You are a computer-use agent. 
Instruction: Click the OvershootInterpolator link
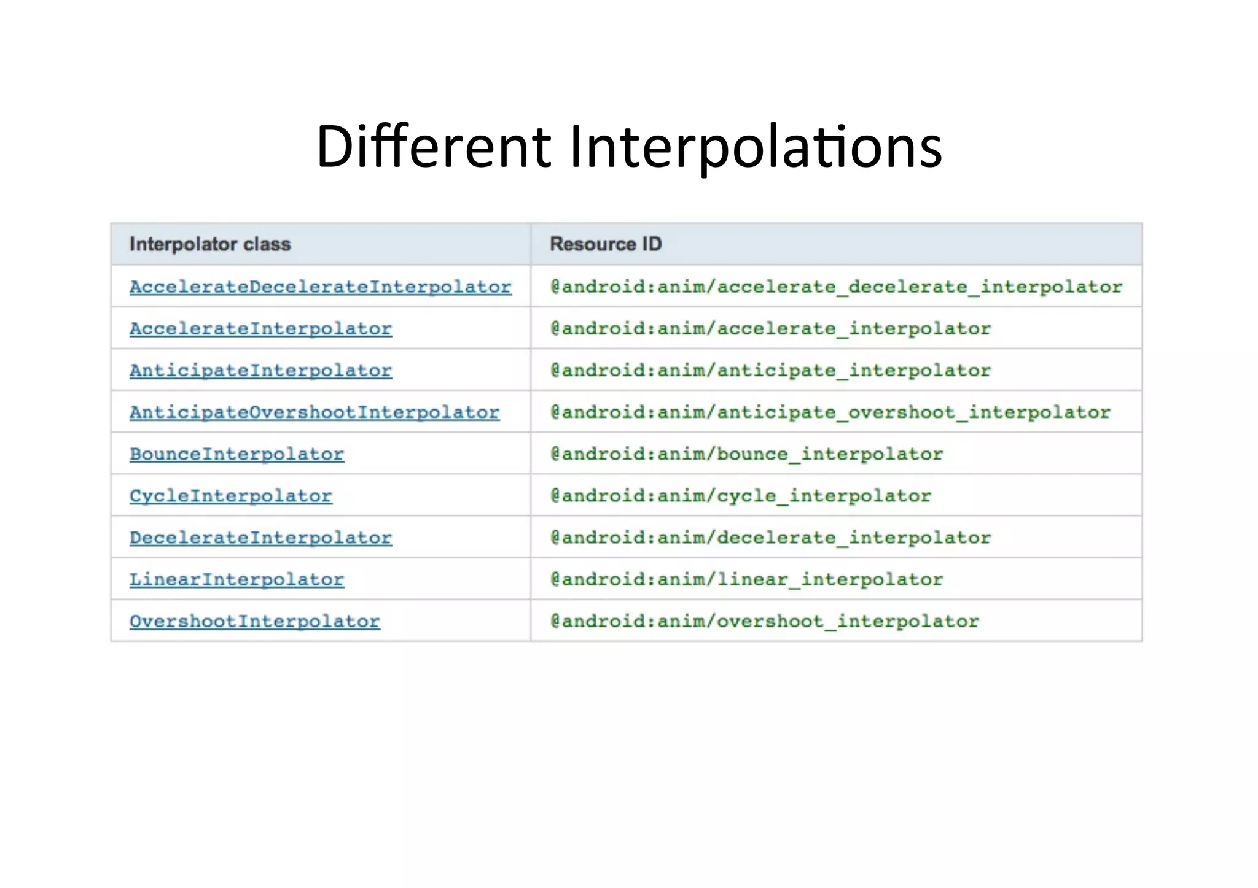click(254, 621)
